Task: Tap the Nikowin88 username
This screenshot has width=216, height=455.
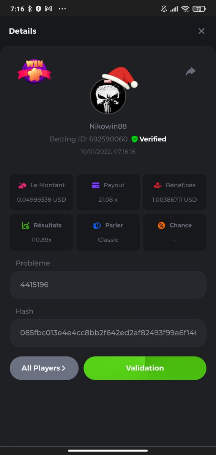Action: click(x=108, y=126)
